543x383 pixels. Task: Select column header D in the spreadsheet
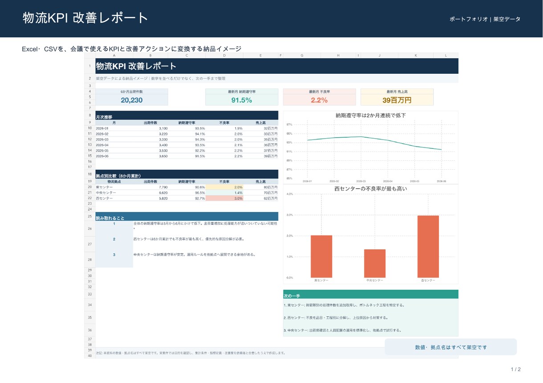click(x=224, y=56)
